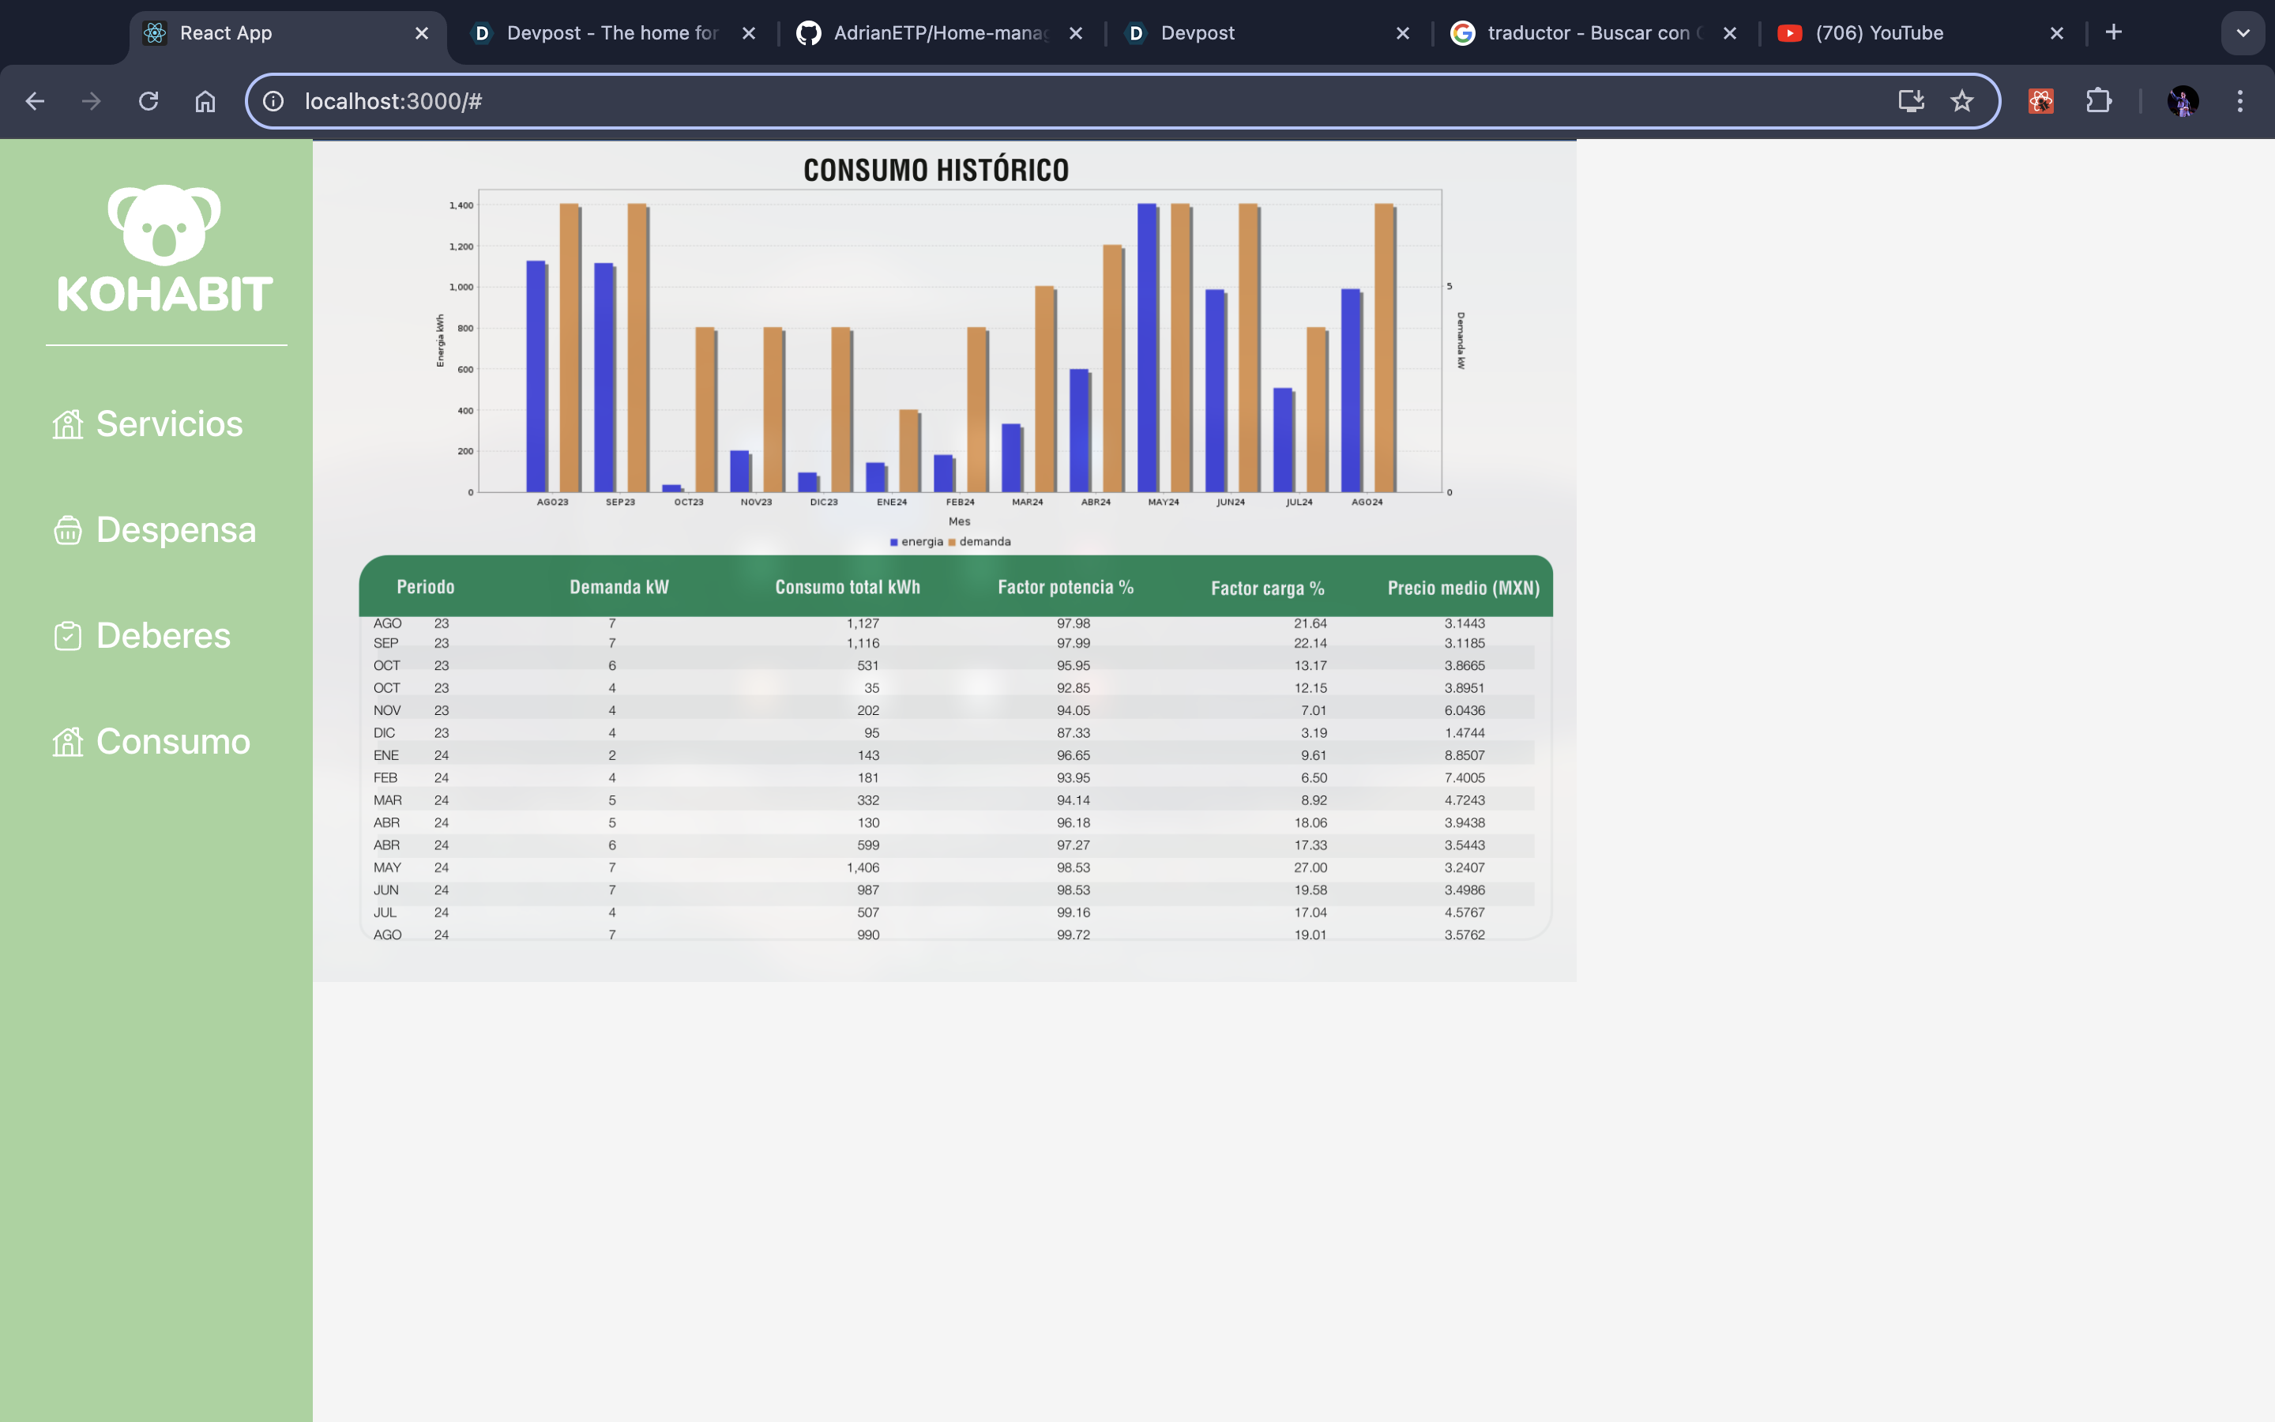The image size is (2275, 1422).
Task: Open Chrome three-dot menu
Action: point(2240,102)
